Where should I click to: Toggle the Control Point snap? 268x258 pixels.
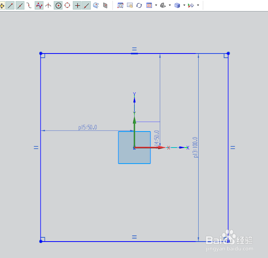pyautogui.click(x=29, y=6)
